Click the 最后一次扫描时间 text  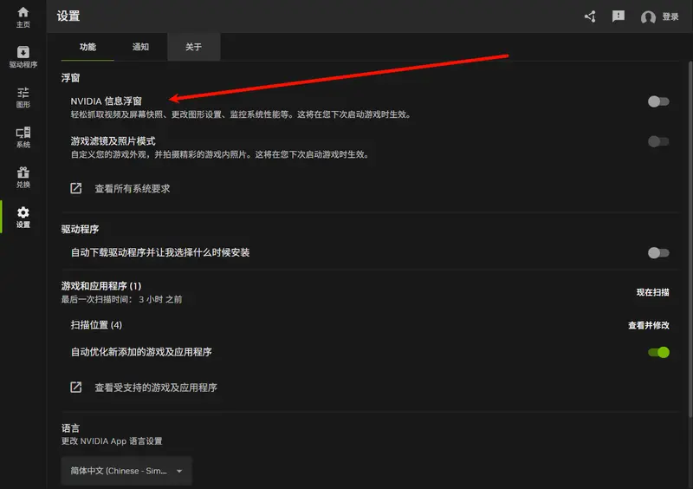point(121,300)
